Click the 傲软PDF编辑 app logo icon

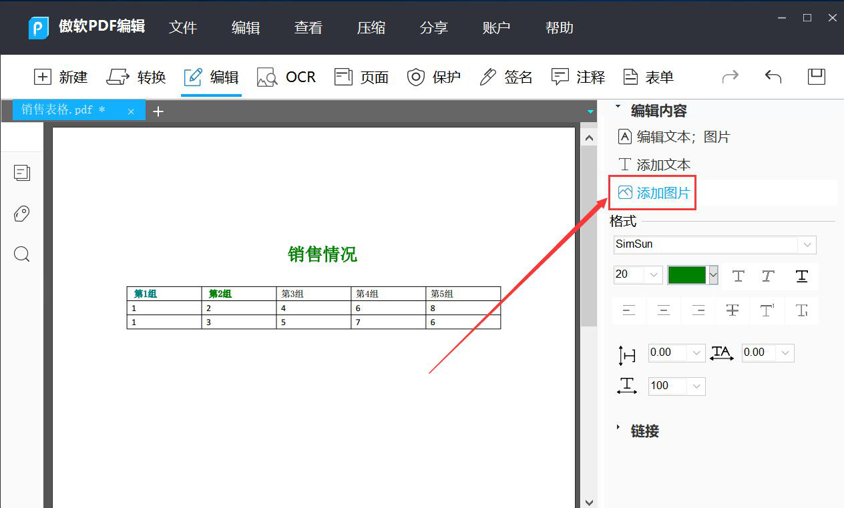pos(39,28)
